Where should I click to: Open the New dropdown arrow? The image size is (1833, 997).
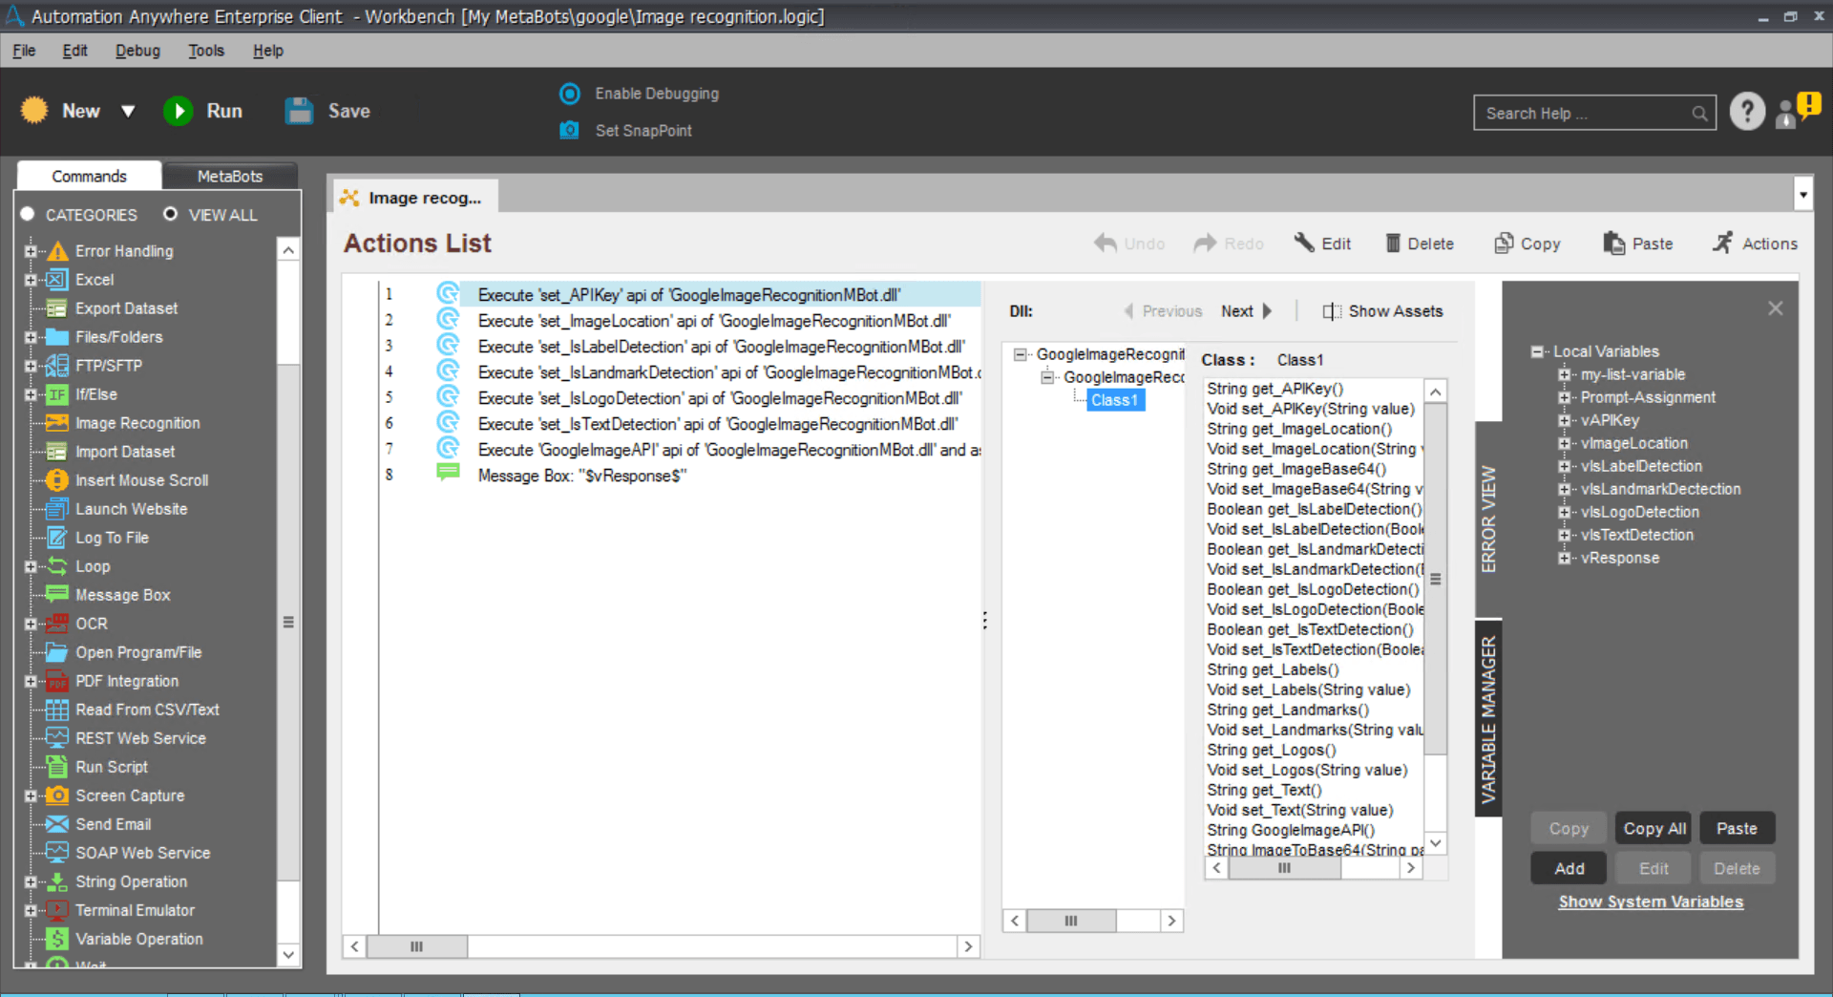click(128, 112)
